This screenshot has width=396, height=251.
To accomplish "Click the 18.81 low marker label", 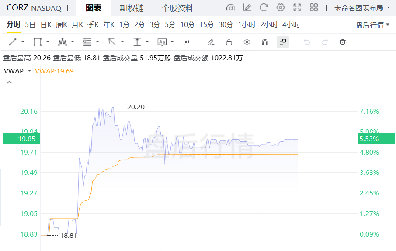I will pyautogui.click(x=69, y=236).
